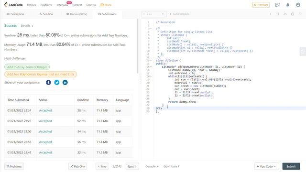Screen dimensions: 306x172
Task: Share acceptance on Facebook
Action: [x=48, y=83]
